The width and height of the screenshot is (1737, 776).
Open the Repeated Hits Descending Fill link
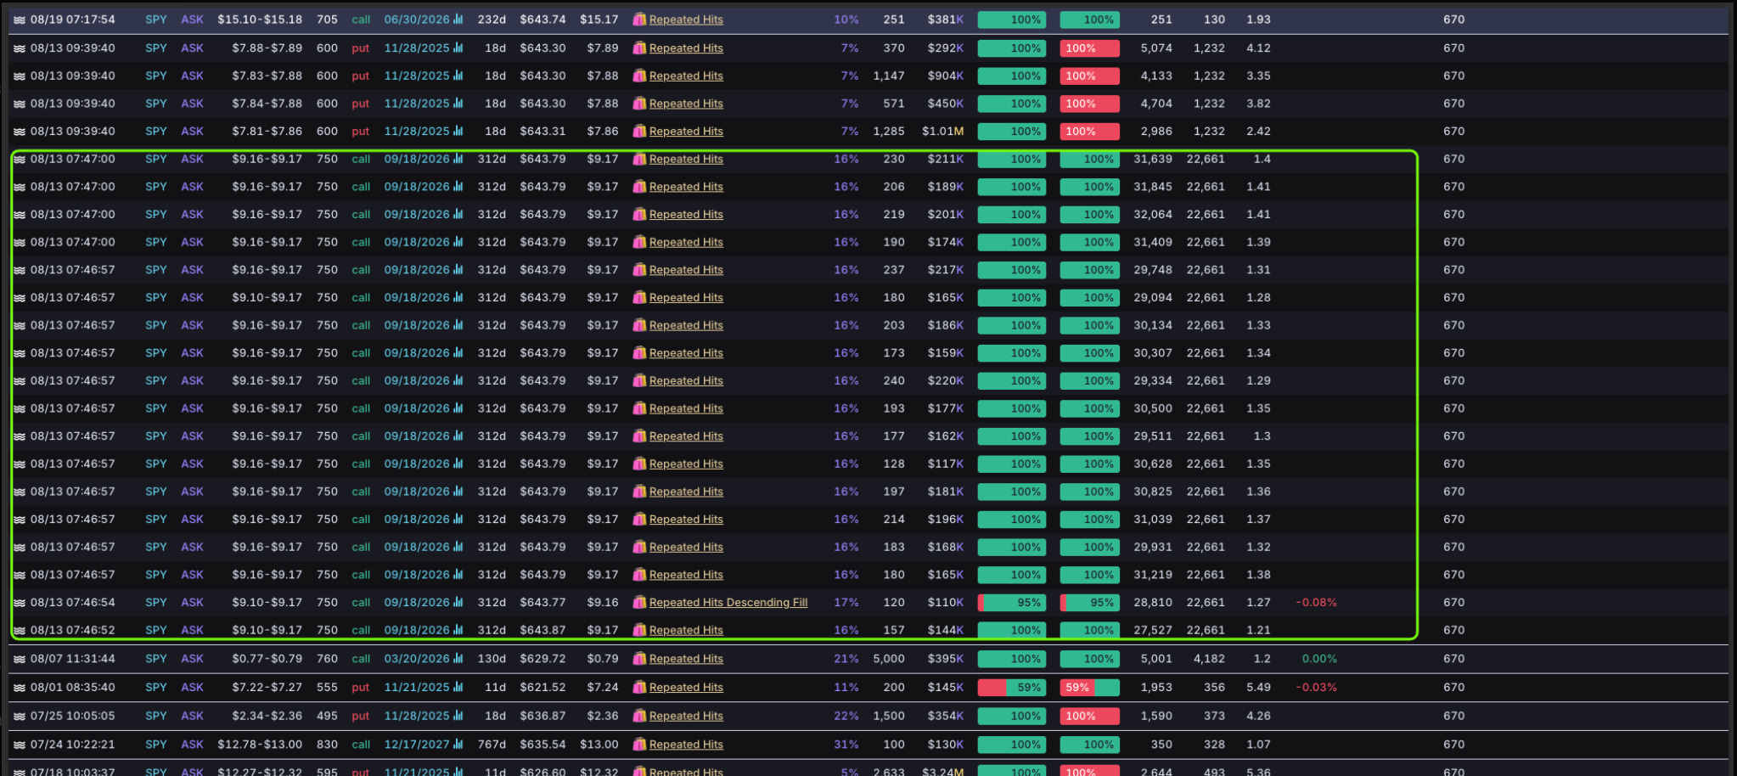[728, 603]
